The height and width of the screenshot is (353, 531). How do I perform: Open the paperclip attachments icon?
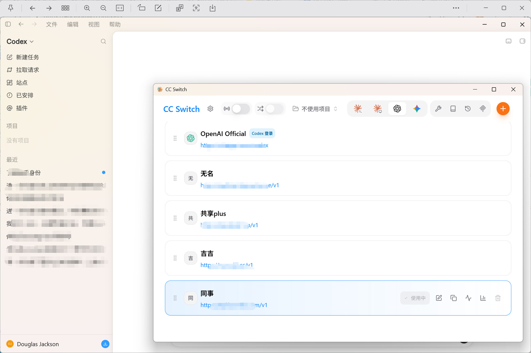pyautogui.click(x=483, y=109)
